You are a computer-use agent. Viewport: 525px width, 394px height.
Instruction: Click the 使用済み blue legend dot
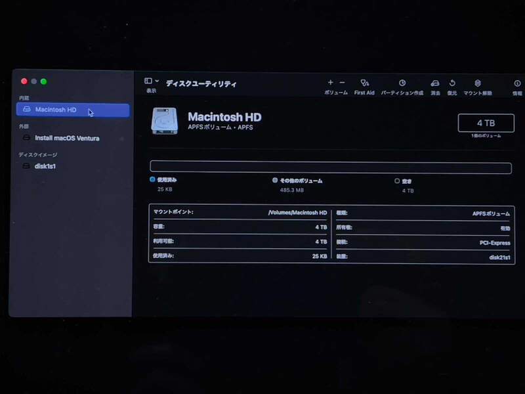[152, 179]
